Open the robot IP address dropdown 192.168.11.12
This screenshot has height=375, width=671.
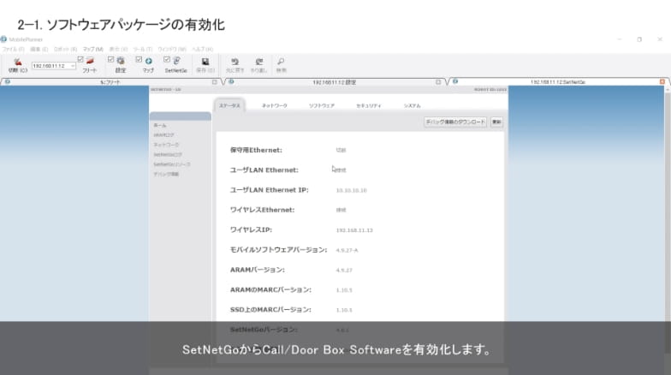tap(54, 66)
